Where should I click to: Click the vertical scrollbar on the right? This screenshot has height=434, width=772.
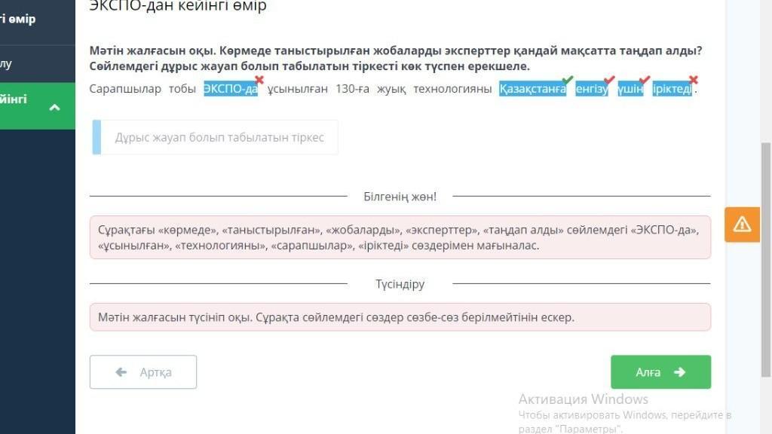point(766,226)
